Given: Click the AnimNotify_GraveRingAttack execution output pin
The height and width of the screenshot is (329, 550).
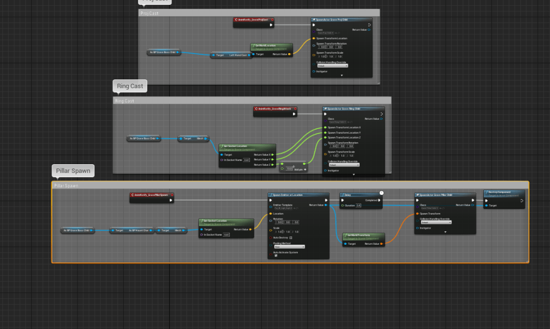Looking at the screenshot, I should (x=294, y=114).
